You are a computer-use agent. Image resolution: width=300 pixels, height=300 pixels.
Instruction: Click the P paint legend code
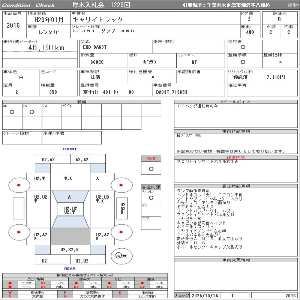pos(65,292)
